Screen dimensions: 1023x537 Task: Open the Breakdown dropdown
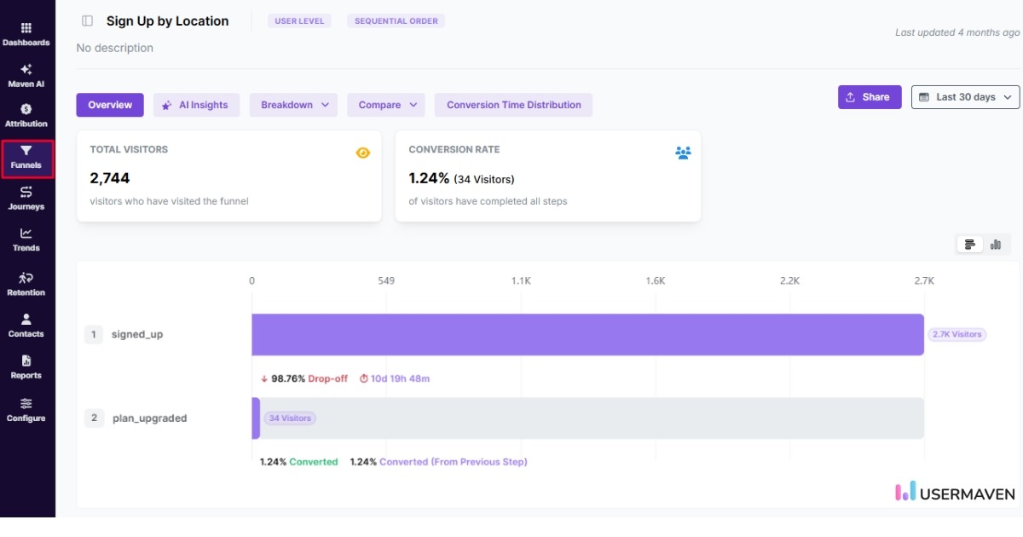(x=292, y=104)
